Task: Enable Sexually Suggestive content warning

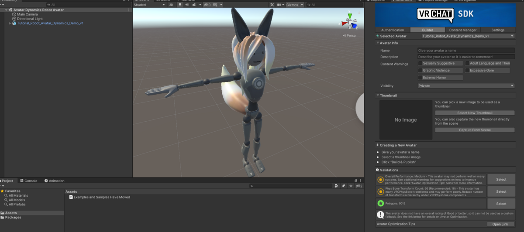Action: pos(420,63)
